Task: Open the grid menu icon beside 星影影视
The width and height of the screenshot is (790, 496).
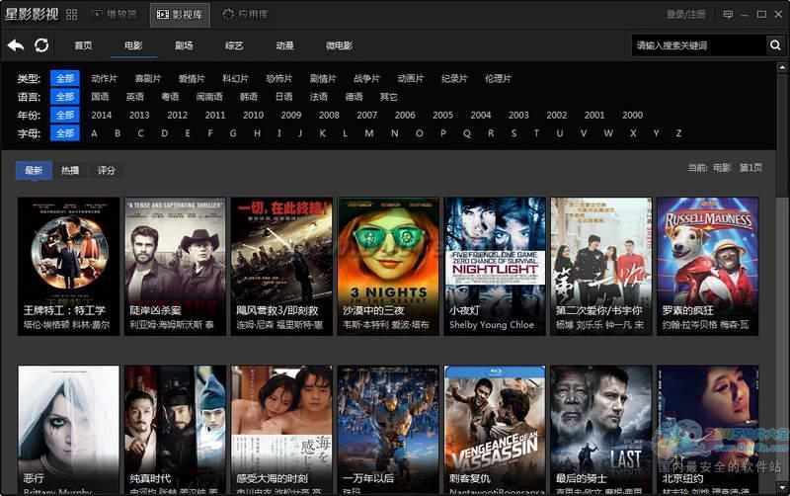Action: click(71, 15)
